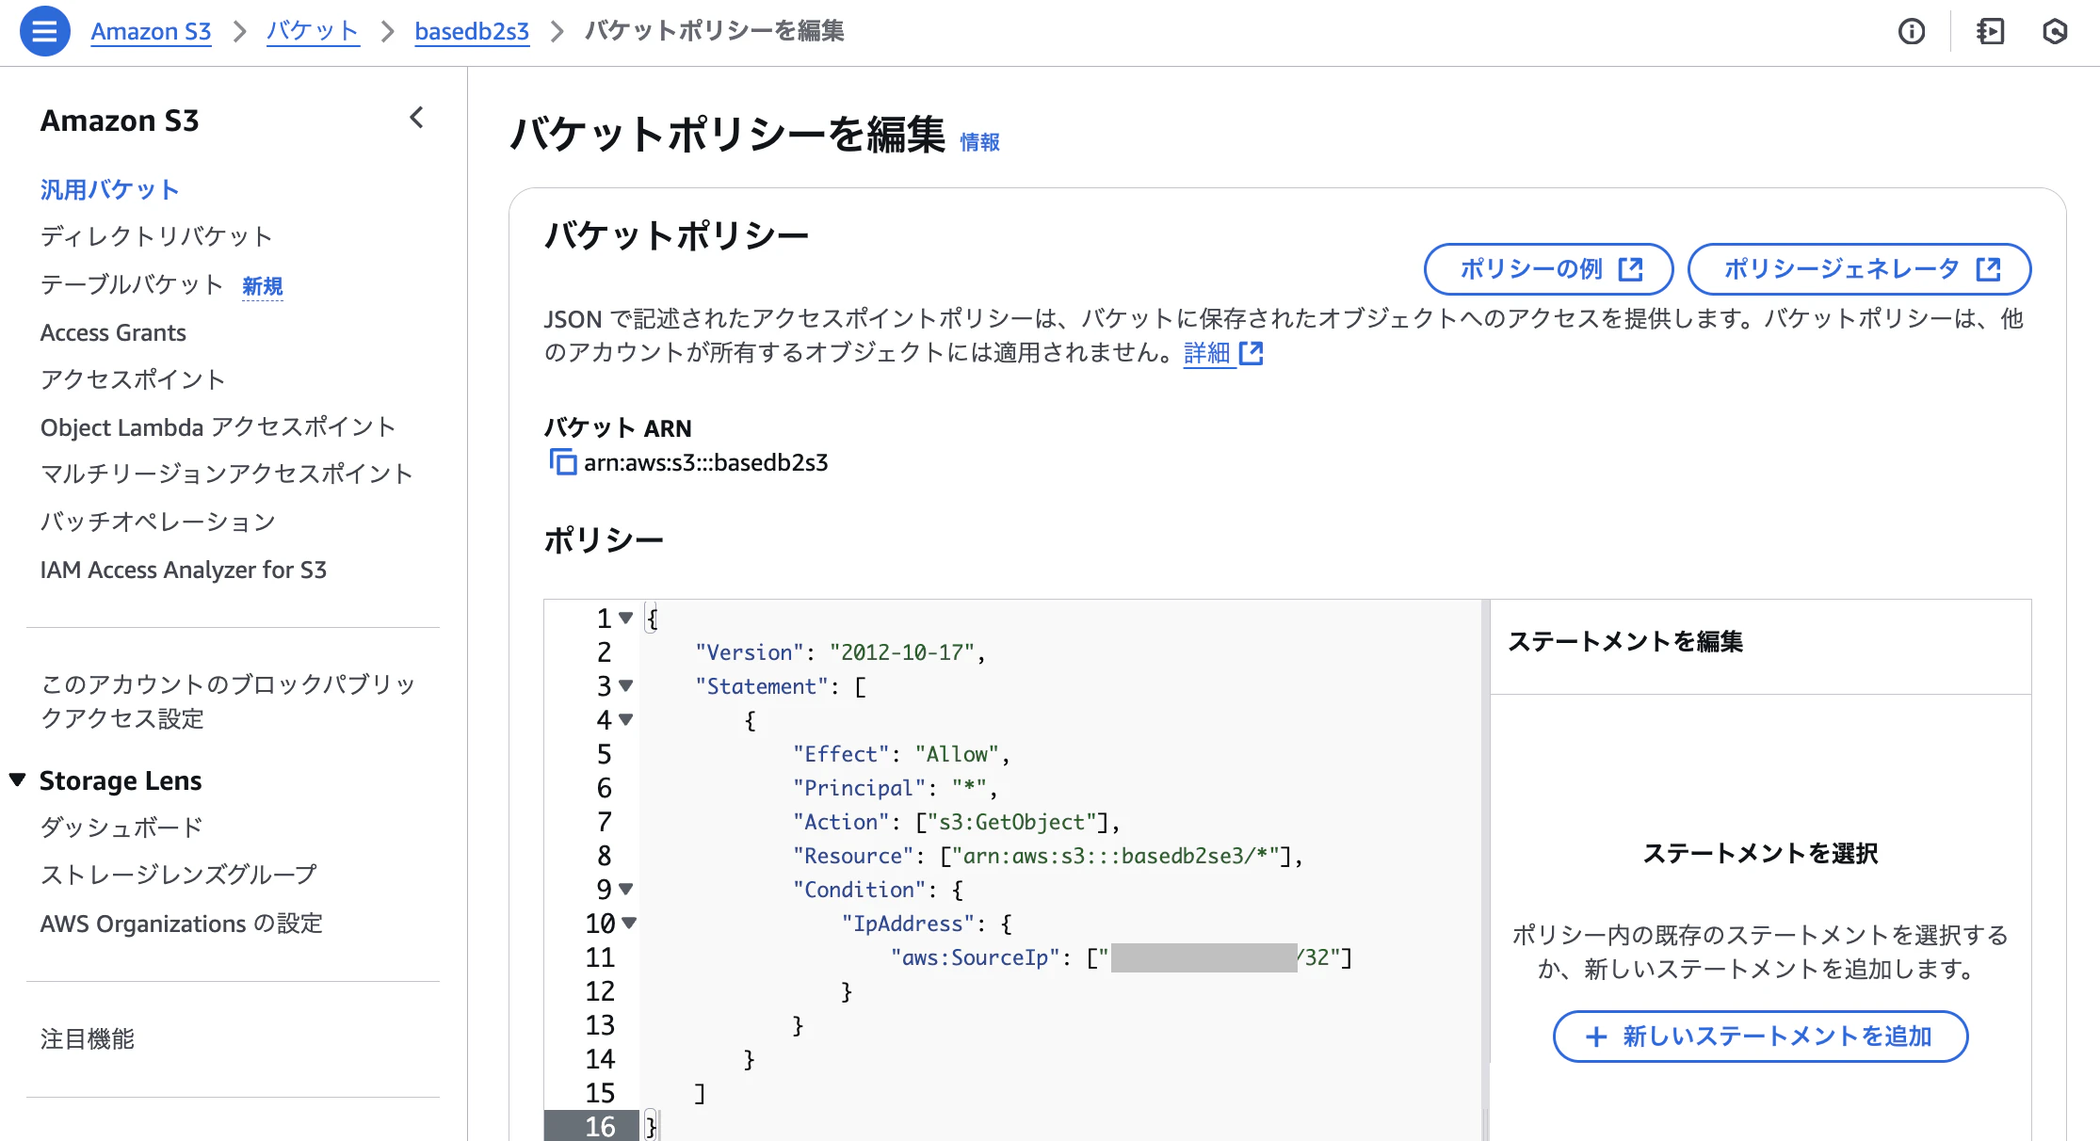Collapse the Storage Lens section

[x=17, y=780]
